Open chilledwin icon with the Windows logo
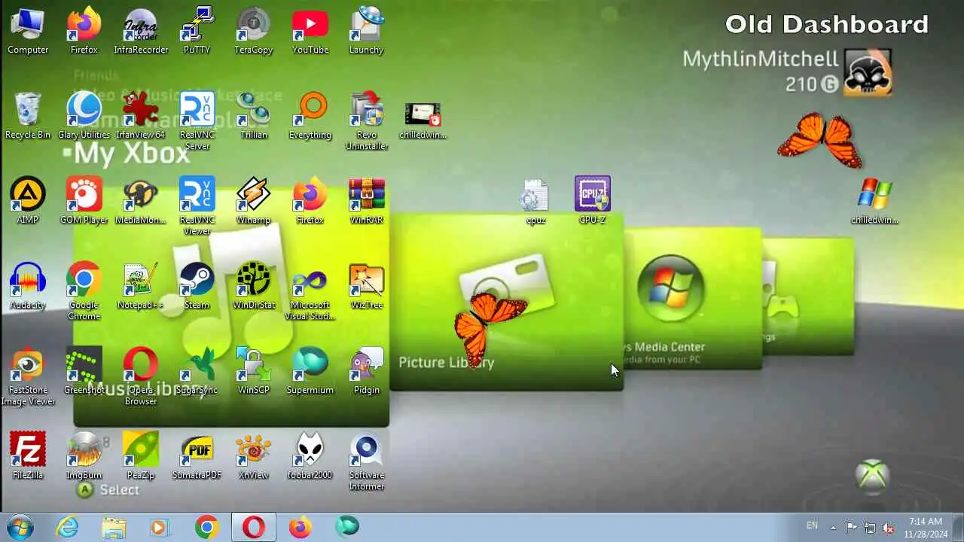 point(874,201)
